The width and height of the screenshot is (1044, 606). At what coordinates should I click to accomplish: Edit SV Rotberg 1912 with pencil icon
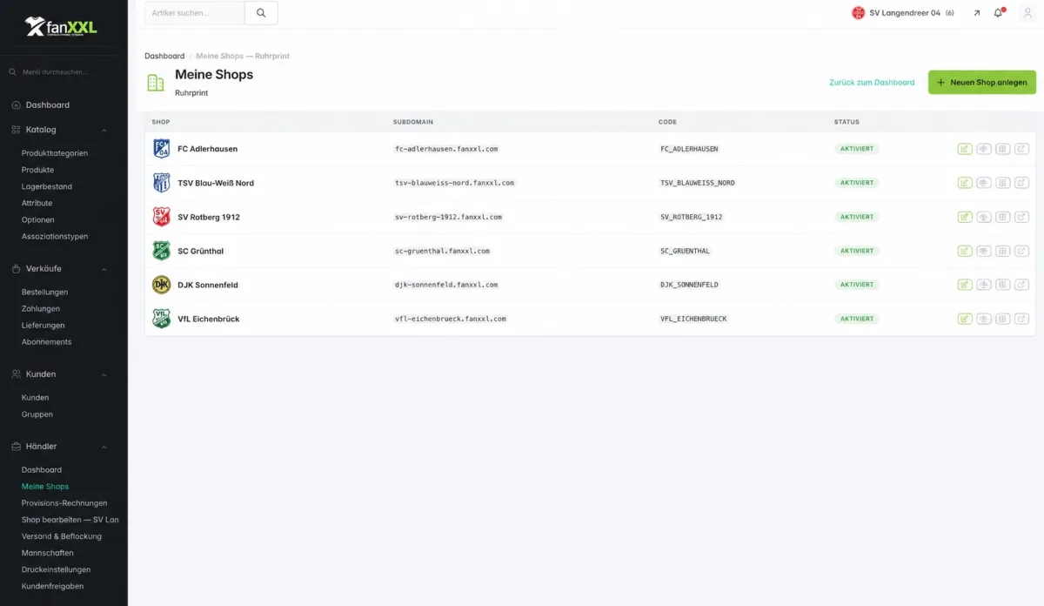(965, 217)
